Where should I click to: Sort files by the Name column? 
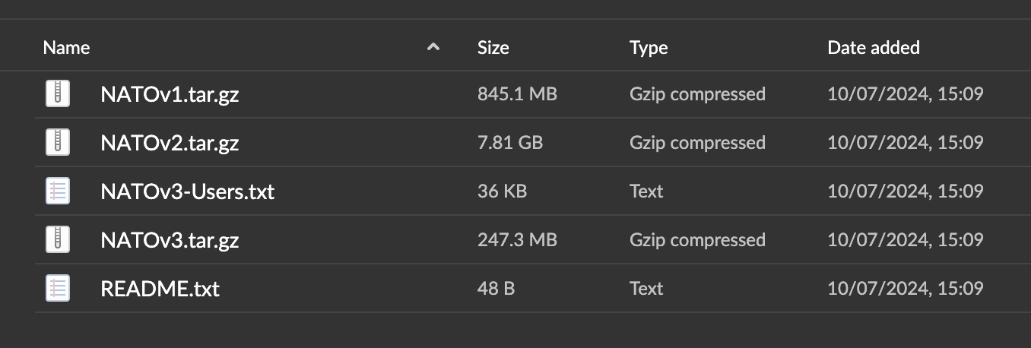(x=66, y=47)
